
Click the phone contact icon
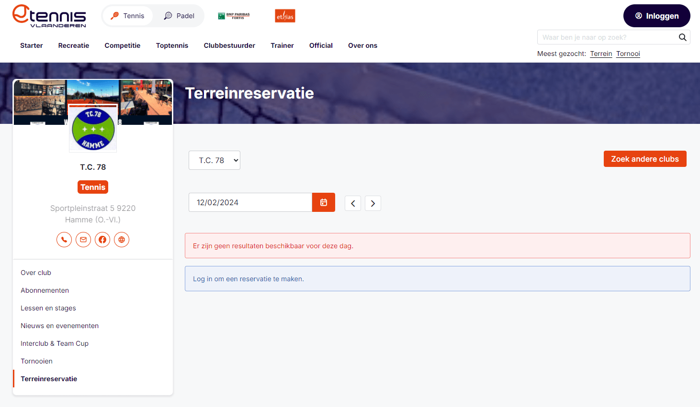point(64,240)
